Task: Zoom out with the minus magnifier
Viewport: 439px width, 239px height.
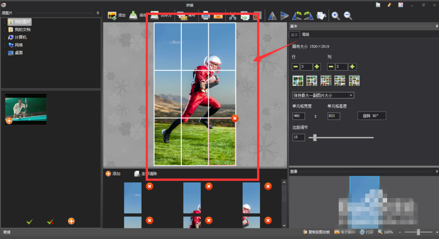Action: click(348, 16)
